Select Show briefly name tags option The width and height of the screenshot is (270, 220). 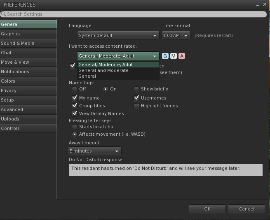(136, 89)
